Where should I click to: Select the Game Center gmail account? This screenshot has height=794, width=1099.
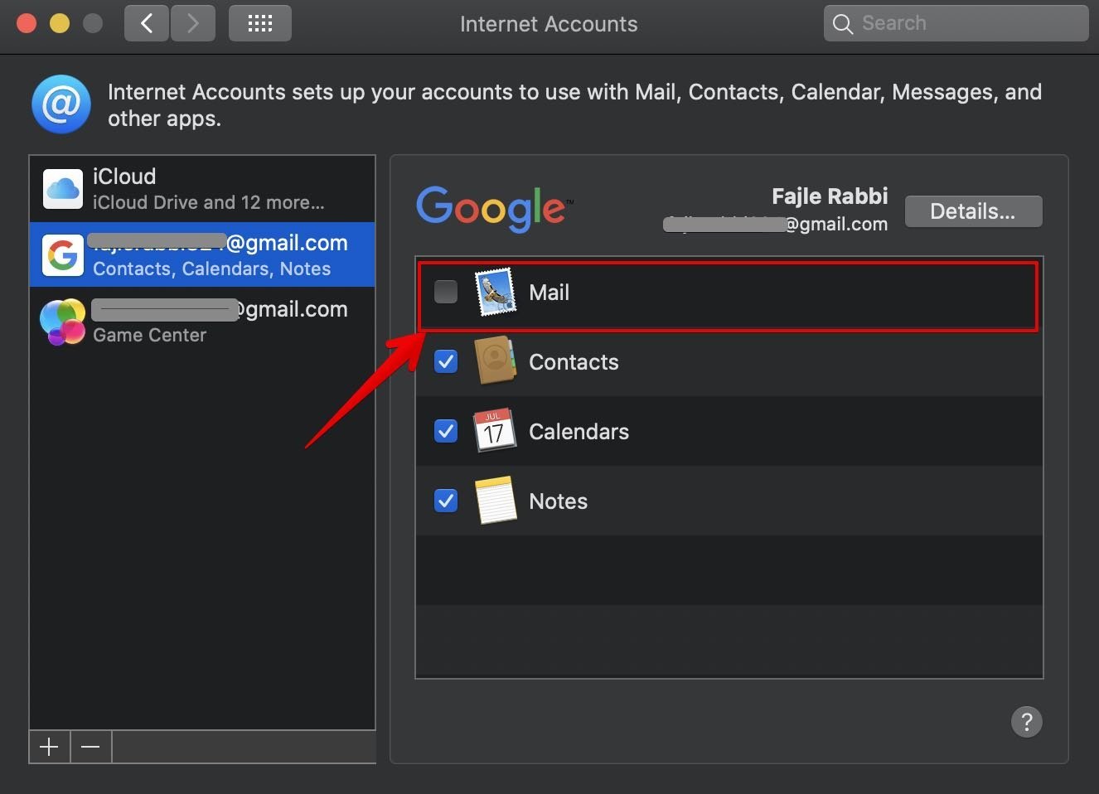202,322
